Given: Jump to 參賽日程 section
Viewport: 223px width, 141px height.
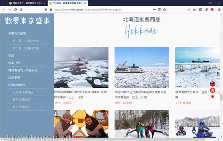Looking at the screenshot, I should tap(14, 63).
